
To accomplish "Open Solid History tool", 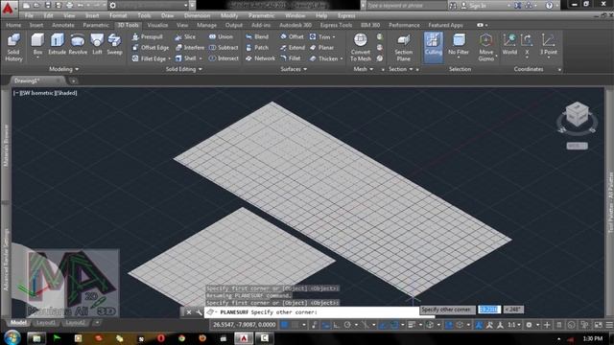I will point(13,47).
